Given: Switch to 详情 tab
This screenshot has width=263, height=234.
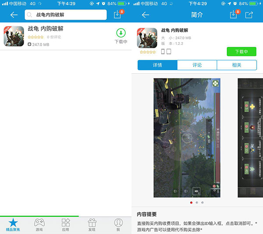Looking at the screenshot, I should coord(157,65).
